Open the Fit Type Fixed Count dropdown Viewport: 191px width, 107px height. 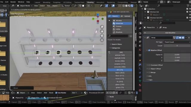click(177, 42)
